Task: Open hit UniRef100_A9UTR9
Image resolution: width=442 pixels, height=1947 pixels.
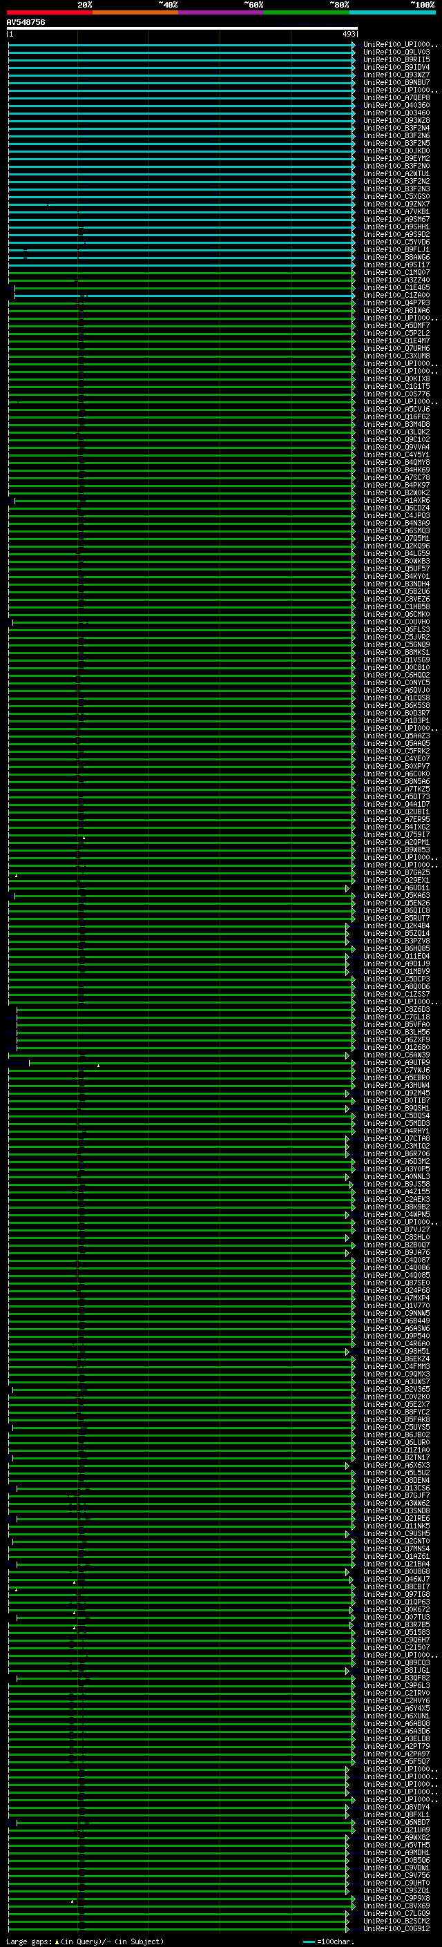Action: point(396,1063)
